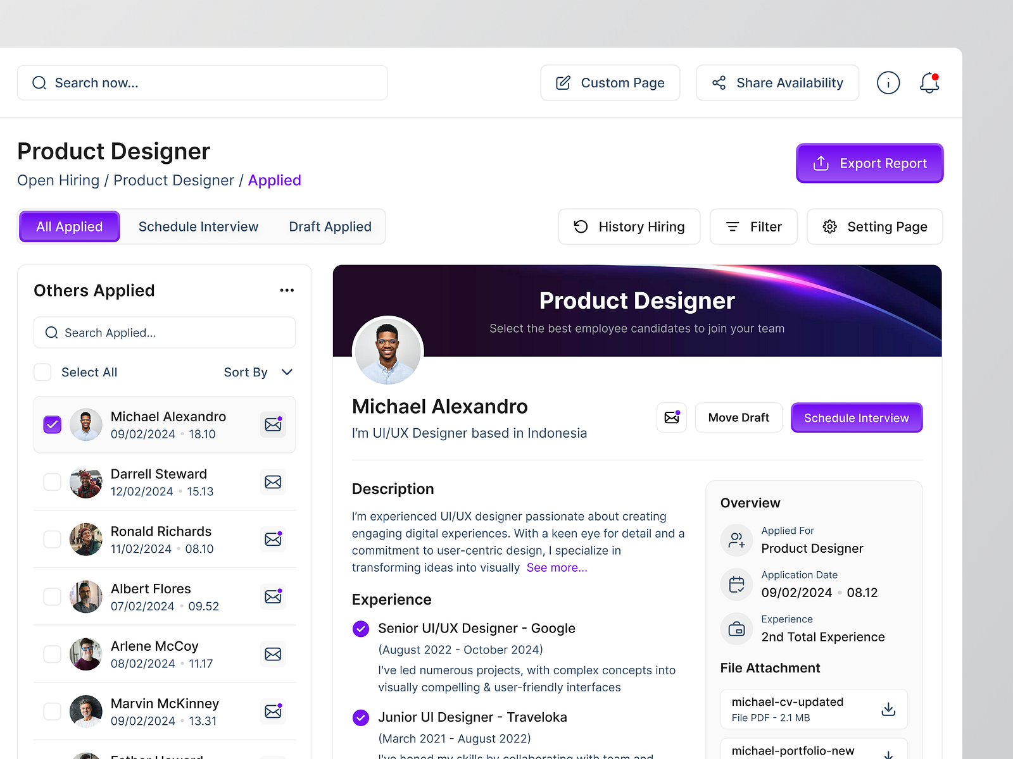Click mail icon next to Darrell Steward
The width and height of the screenshot is (1013, 759).
[273, 482]
